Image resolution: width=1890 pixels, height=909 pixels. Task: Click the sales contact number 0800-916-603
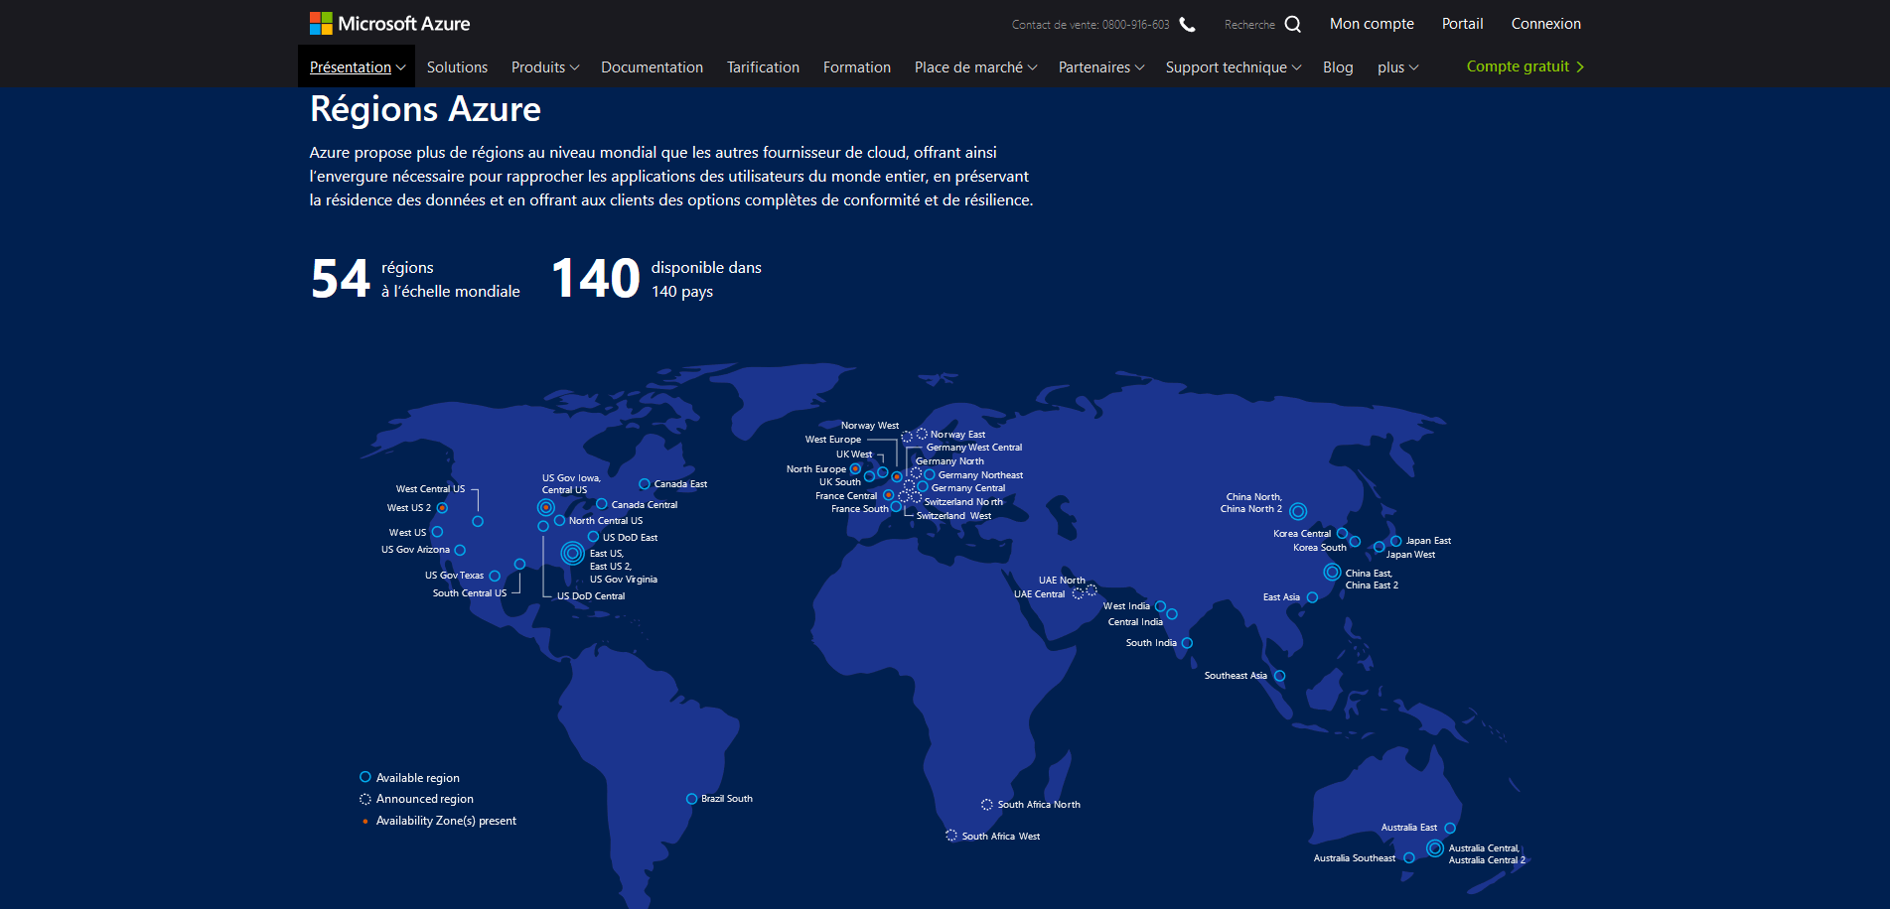[1135, 25]
